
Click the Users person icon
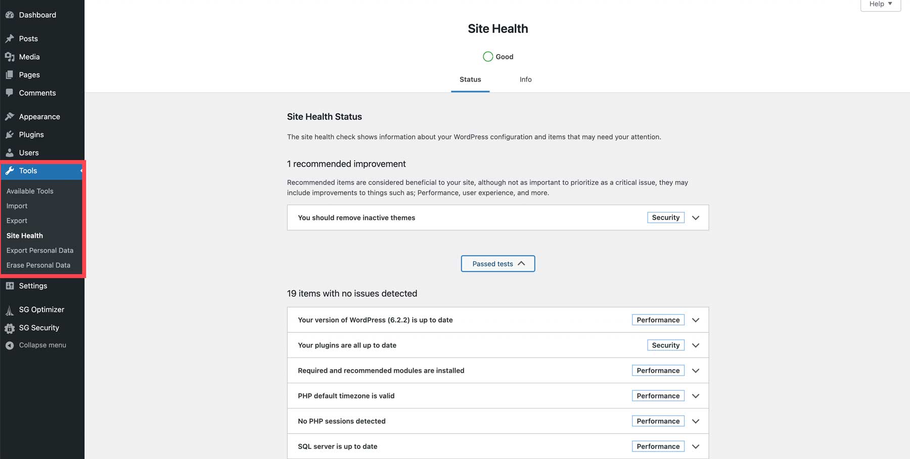(x=10, y=152)
